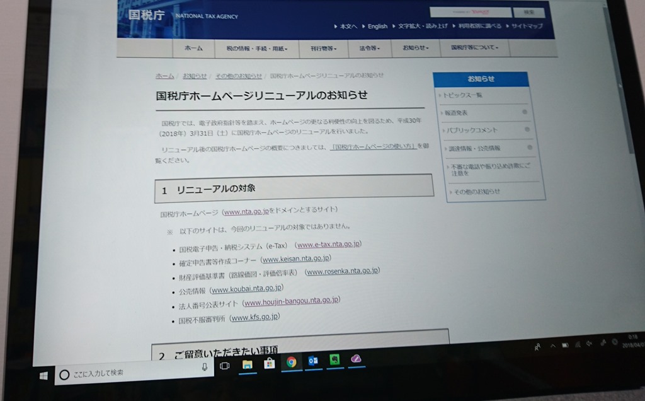The width and height of the screenshot is (645, 401).
Task: Open パブリックコメント in the sidebar
Action: pyautogui.click(x=472, y=130)
